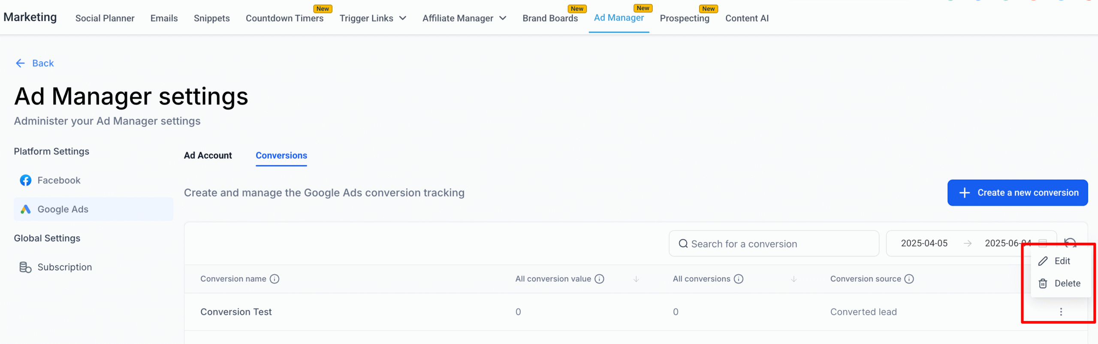Choose Edit from the row context menu
Viewport: 1098px width, 344px height.
click(1062, 261)
